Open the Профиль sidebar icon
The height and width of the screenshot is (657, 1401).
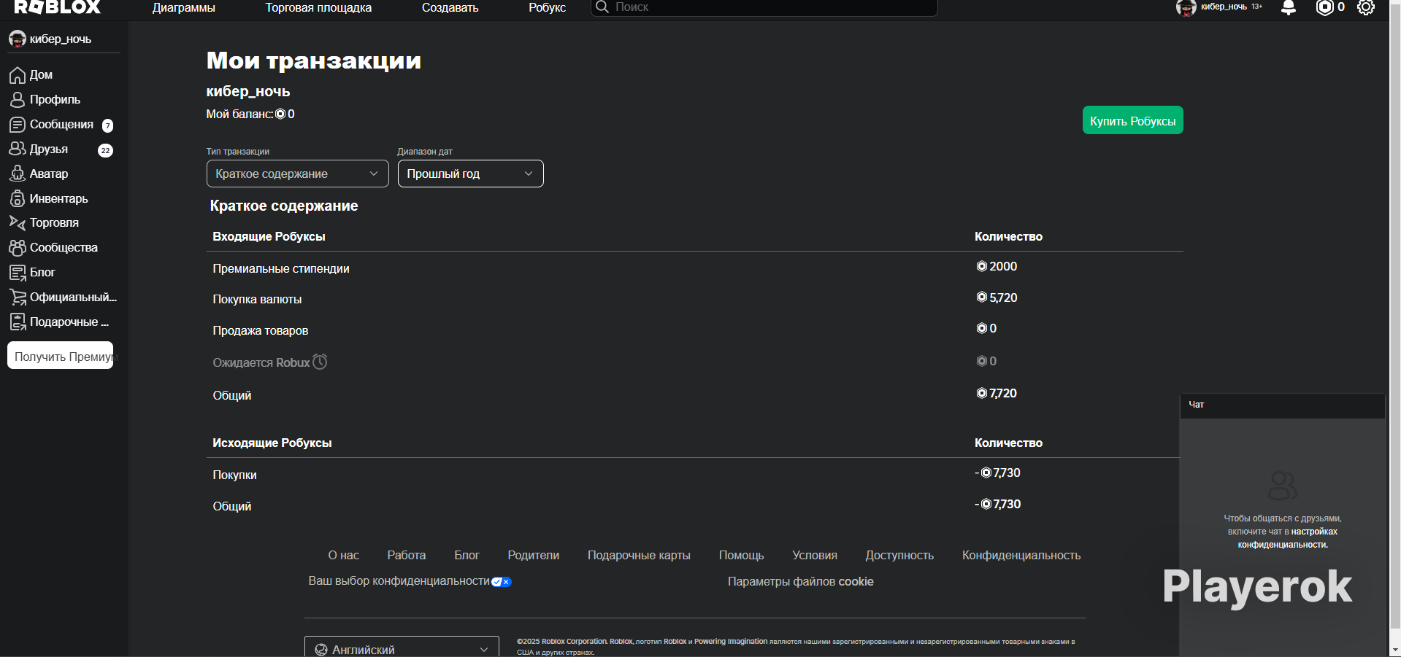point(18,100)
